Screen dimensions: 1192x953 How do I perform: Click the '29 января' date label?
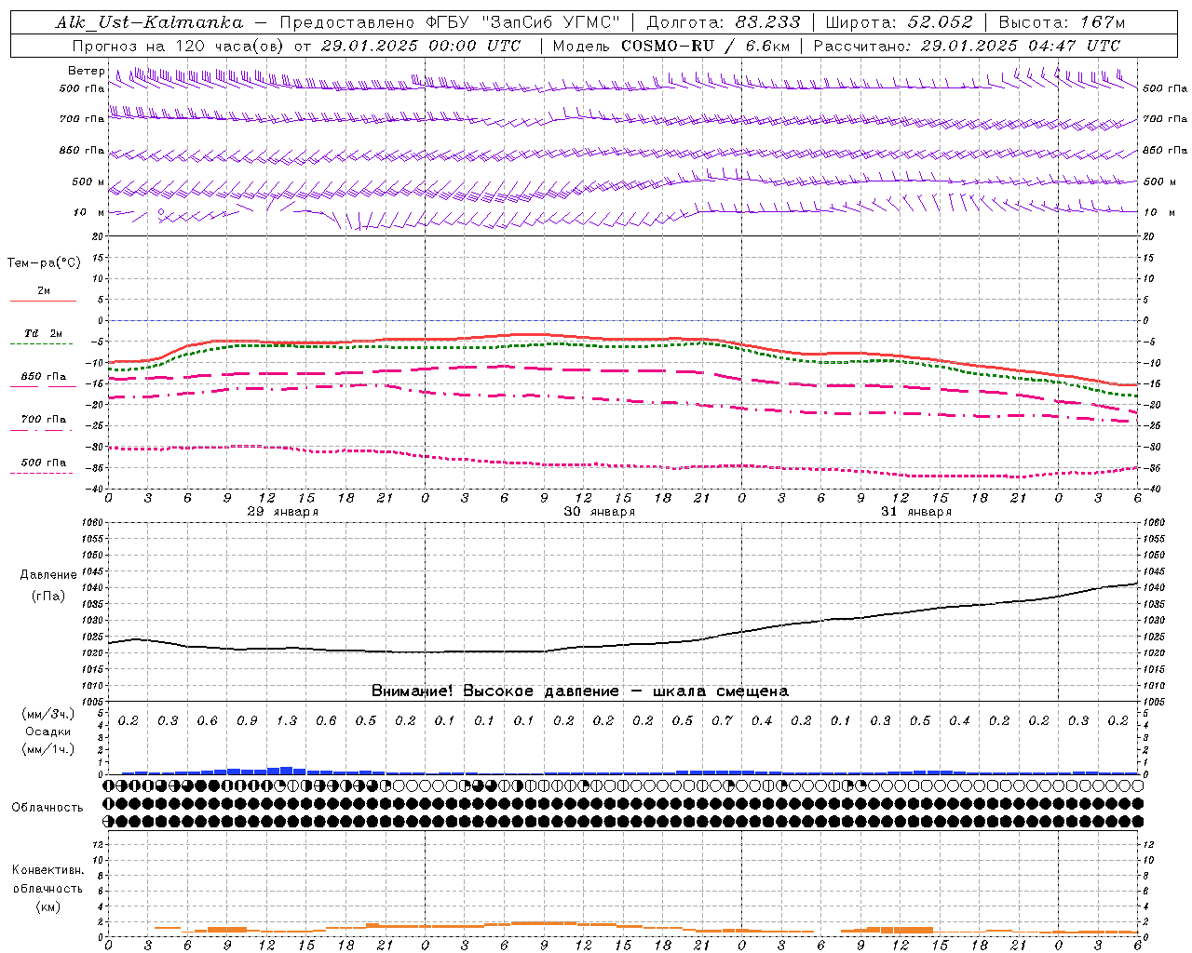283,512
